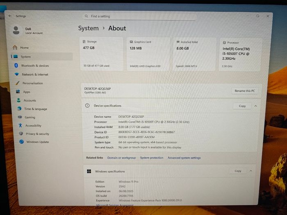Copy the Windows specifications

point(238,171)
